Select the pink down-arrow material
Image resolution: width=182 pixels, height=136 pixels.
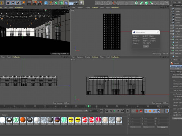pyautogui.click(x=98, y=120)
